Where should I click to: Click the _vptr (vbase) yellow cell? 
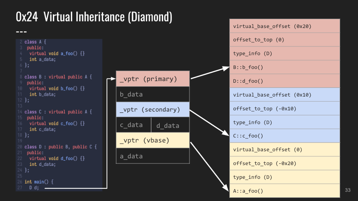[153, 140]
